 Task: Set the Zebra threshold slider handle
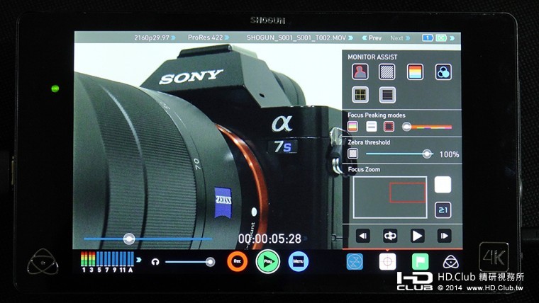point(427,154)
